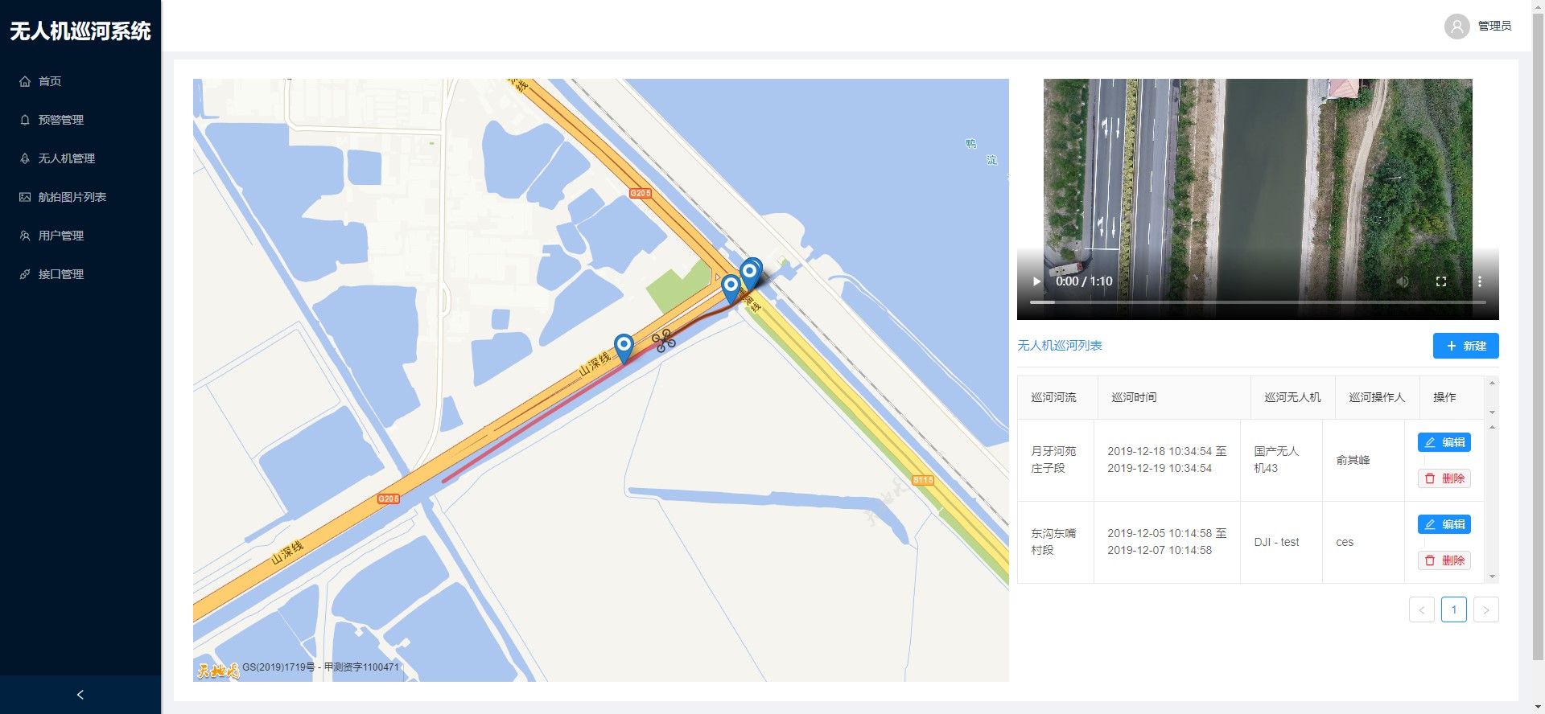
Task: Select page 1 in pagination
Action: (x=1453, y=609)
